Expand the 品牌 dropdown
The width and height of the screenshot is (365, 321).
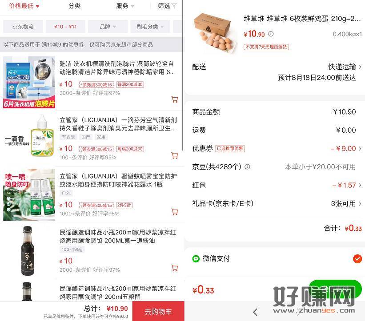click(x=108, y=27)
